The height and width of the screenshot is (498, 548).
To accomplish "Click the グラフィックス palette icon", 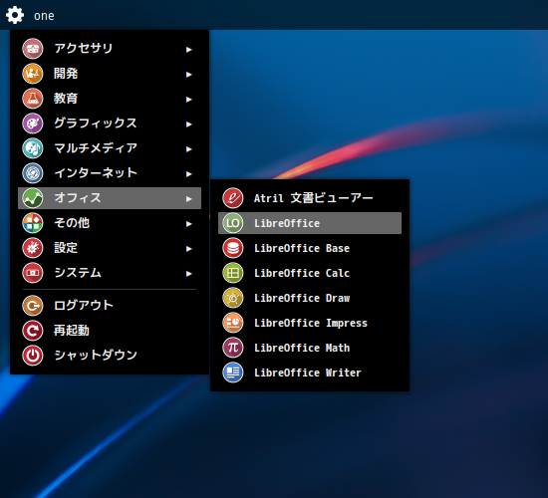I will tap(33, 124).
